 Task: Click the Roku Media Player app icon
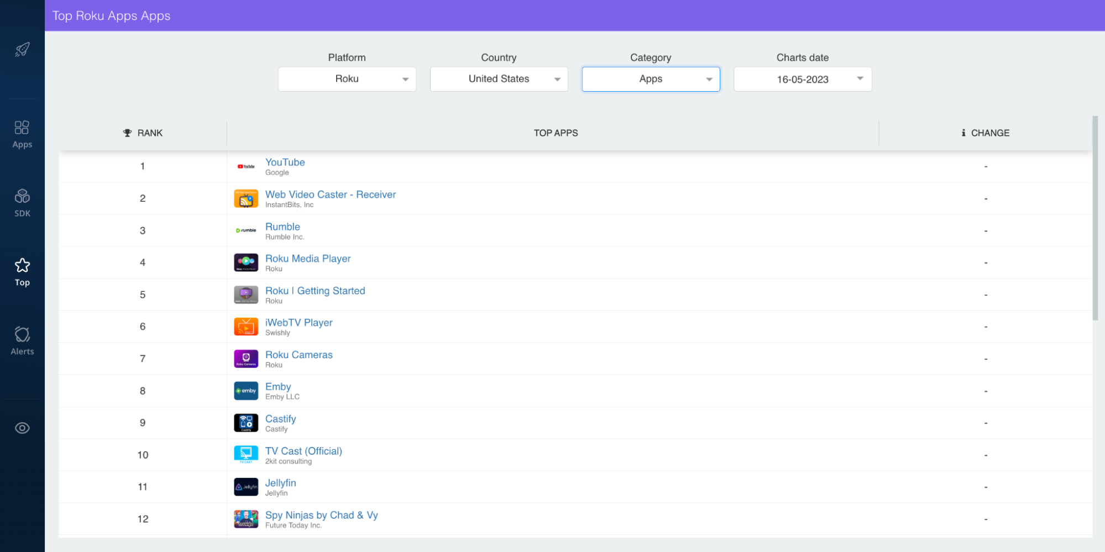click(246, 262)
